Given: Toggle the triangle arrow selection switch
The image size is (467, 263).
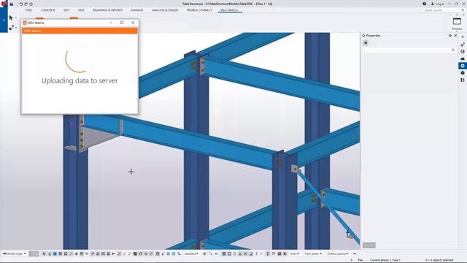Looking at the screenshot, I should (50, 254).
